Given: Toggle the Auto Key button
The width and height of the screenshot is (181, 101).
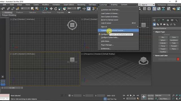Looking at the screenshot, I should (151, 95).
